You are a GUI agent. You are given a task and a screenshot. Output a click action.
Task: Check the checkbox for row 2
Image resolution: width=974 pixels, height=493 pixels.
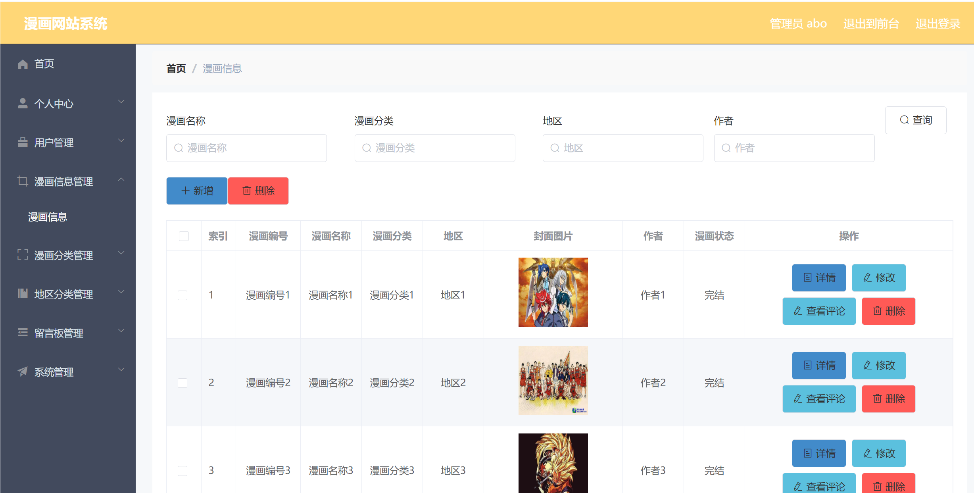pos(183,383)
